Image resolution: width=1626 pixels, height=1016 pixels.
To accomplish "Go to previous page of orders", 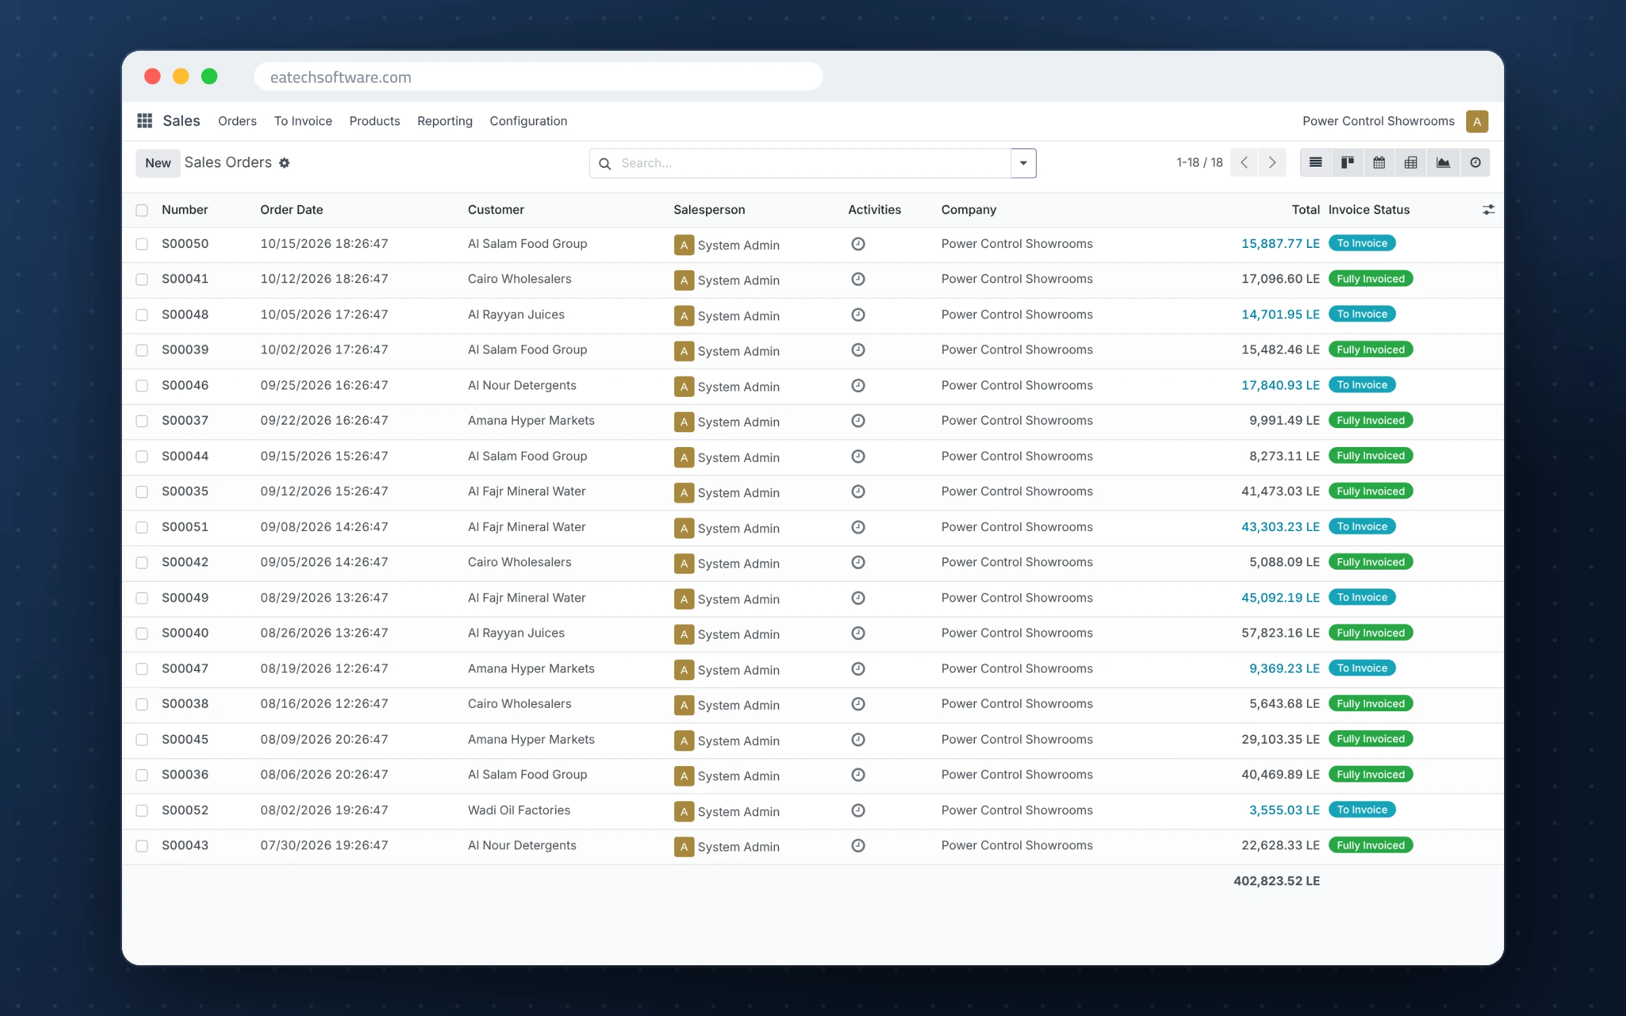I will (1245, 163).
